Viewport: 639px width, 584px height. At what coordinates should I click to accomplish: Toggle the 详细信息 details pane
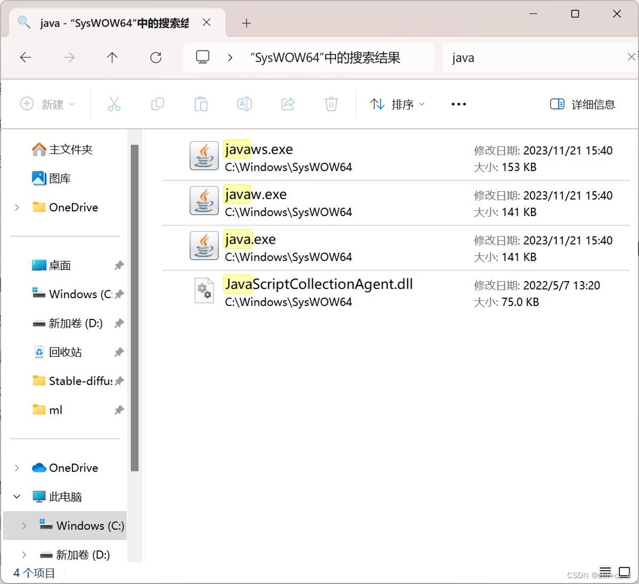(x=583, y=104)
